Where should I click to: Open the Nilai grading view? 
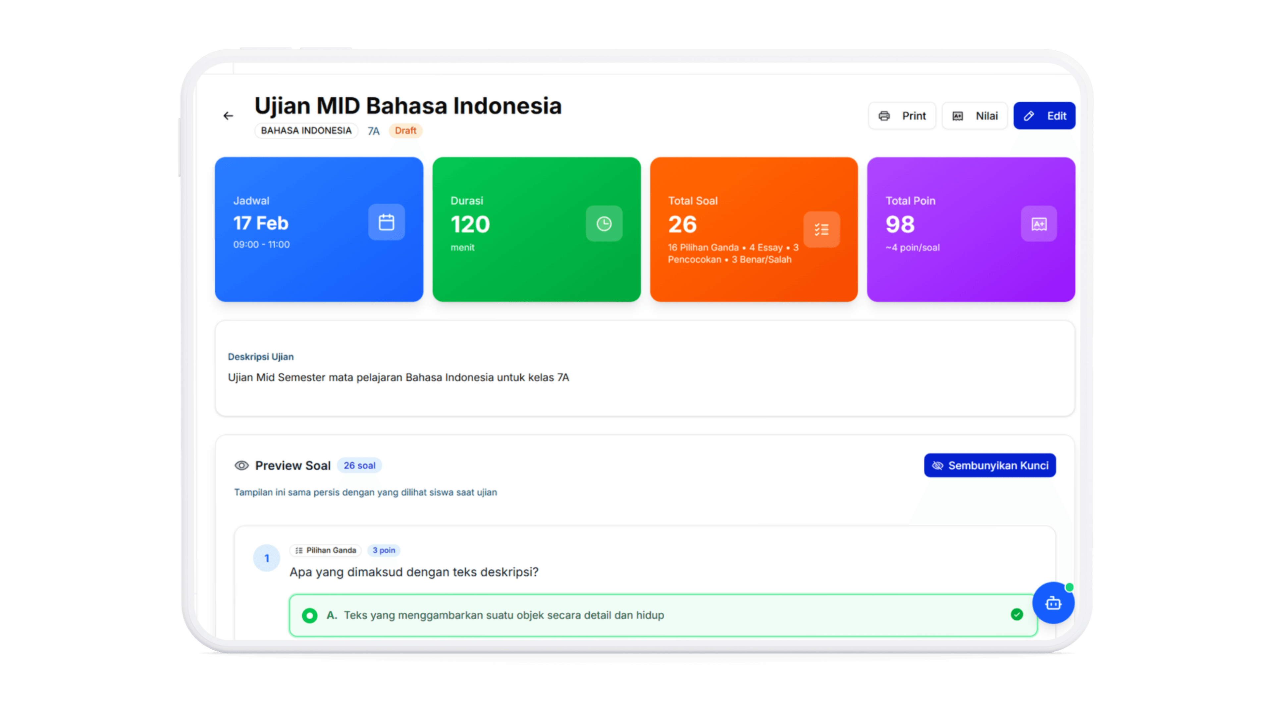[974, 116]
